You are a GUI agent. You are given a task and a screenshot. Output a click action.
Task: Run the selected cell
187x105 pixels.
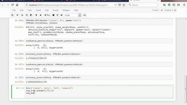tap(47, 15)
